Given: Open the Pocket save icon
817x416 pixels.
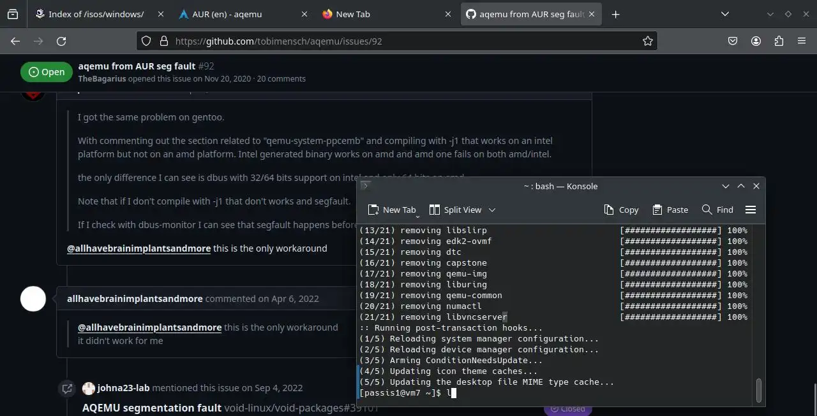Looking at the screenshot, I should coord(733,41).
